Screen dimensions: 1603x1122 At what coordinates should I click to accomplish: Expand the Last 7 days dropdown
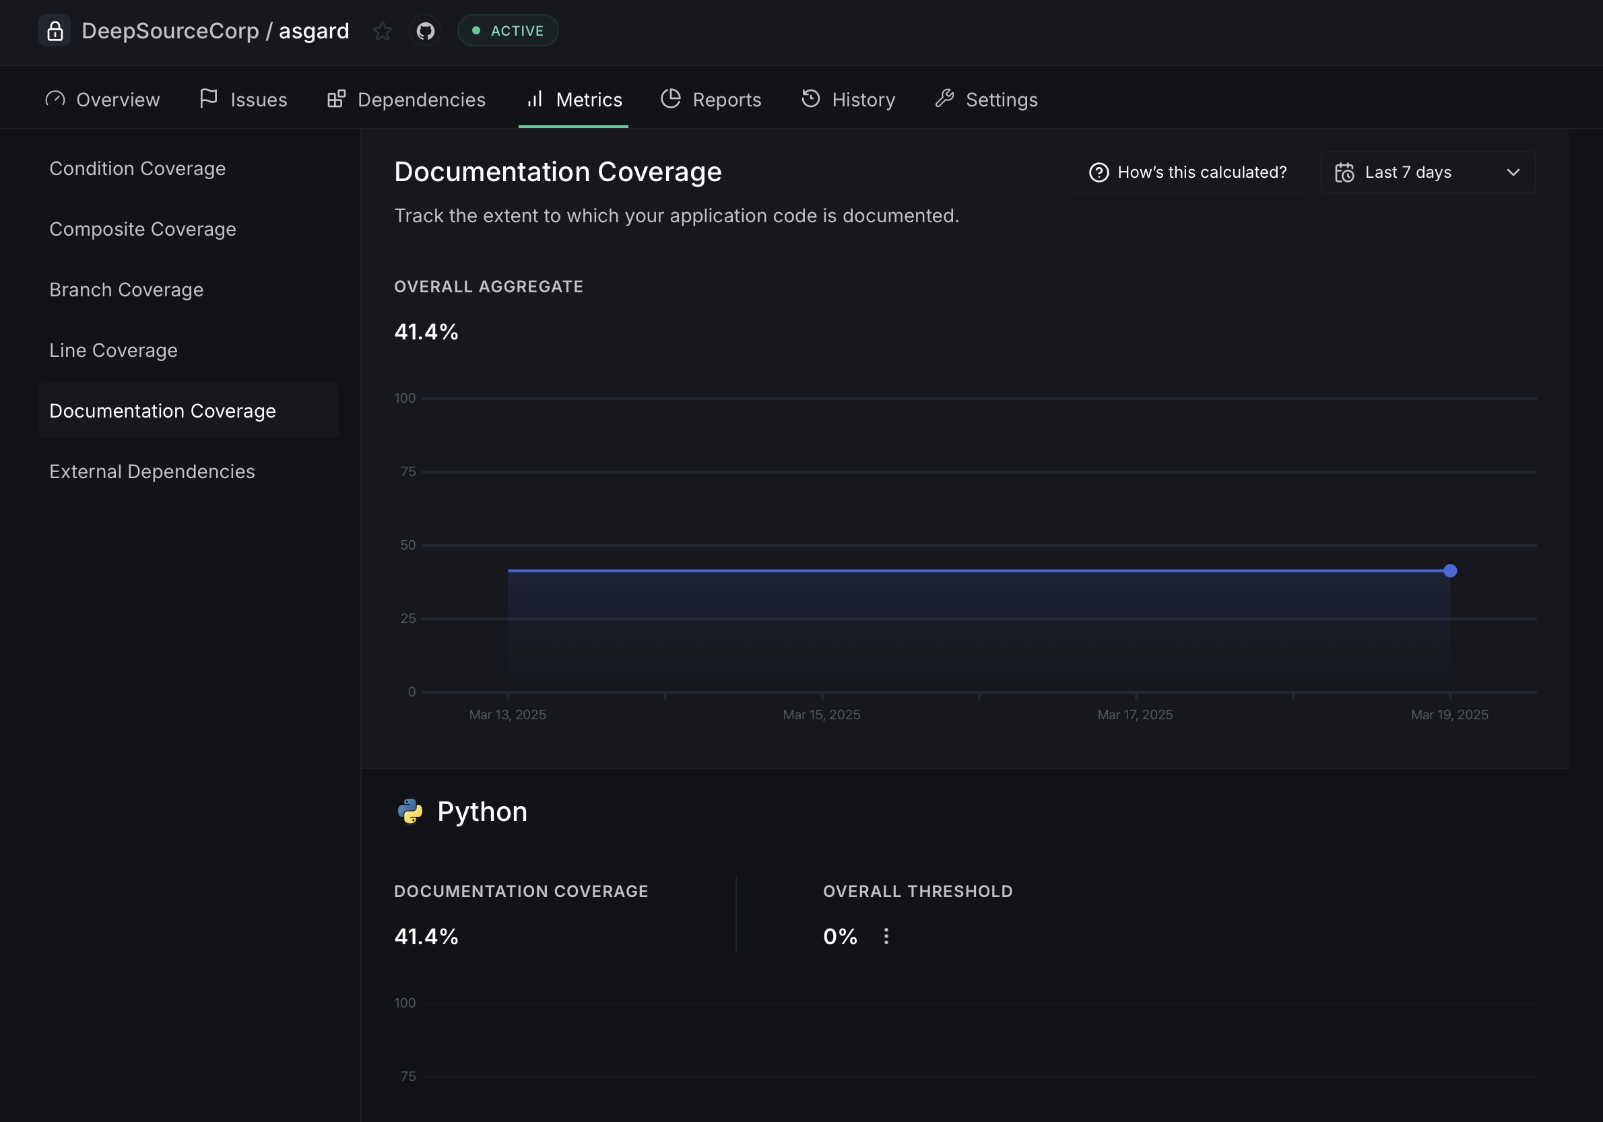point(1428,172)
